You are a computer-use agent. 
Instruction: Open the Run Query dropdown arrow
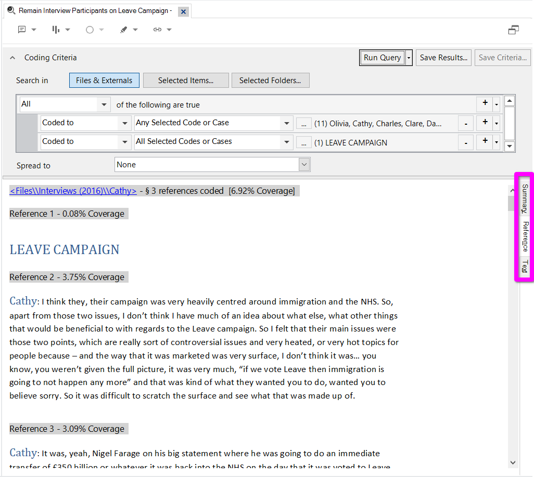point(409,58)
